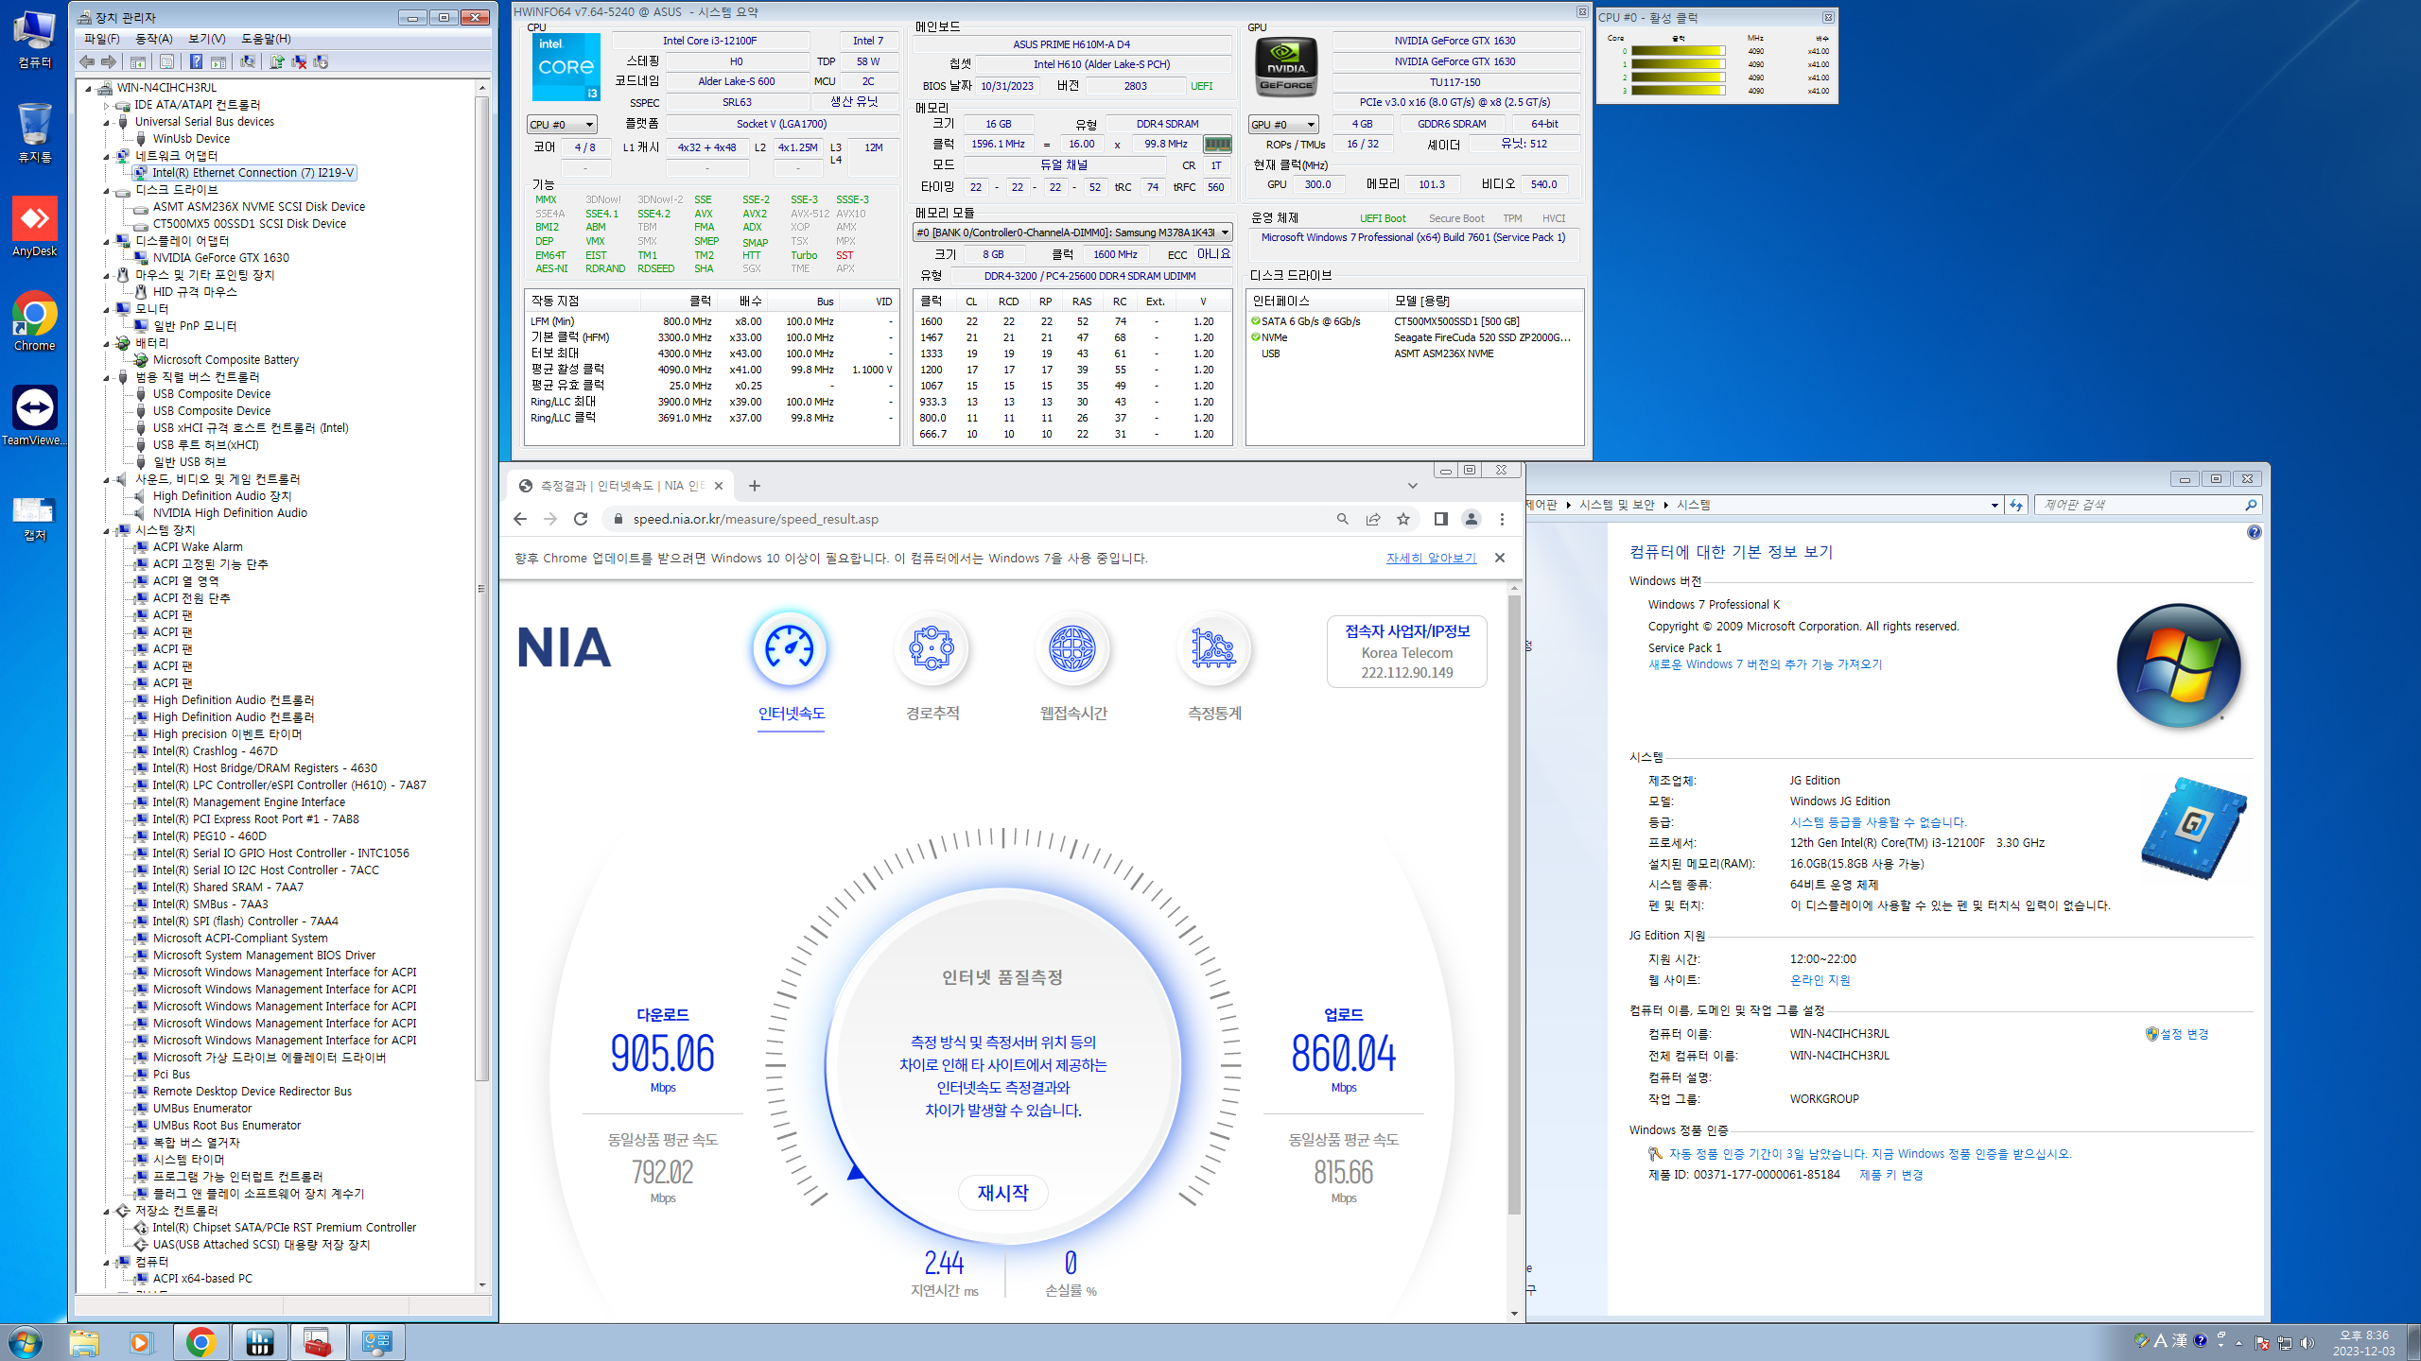Click Chrome profile avatar icon
Image resolution: width=2421 pixels, height=1361 pixels.
pos(1472,519)
